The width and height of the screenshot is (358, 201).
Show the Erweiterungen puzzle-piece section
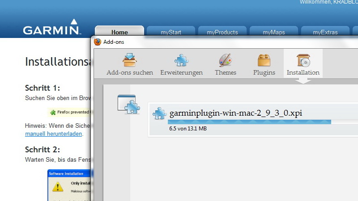[x=181, y=65]
